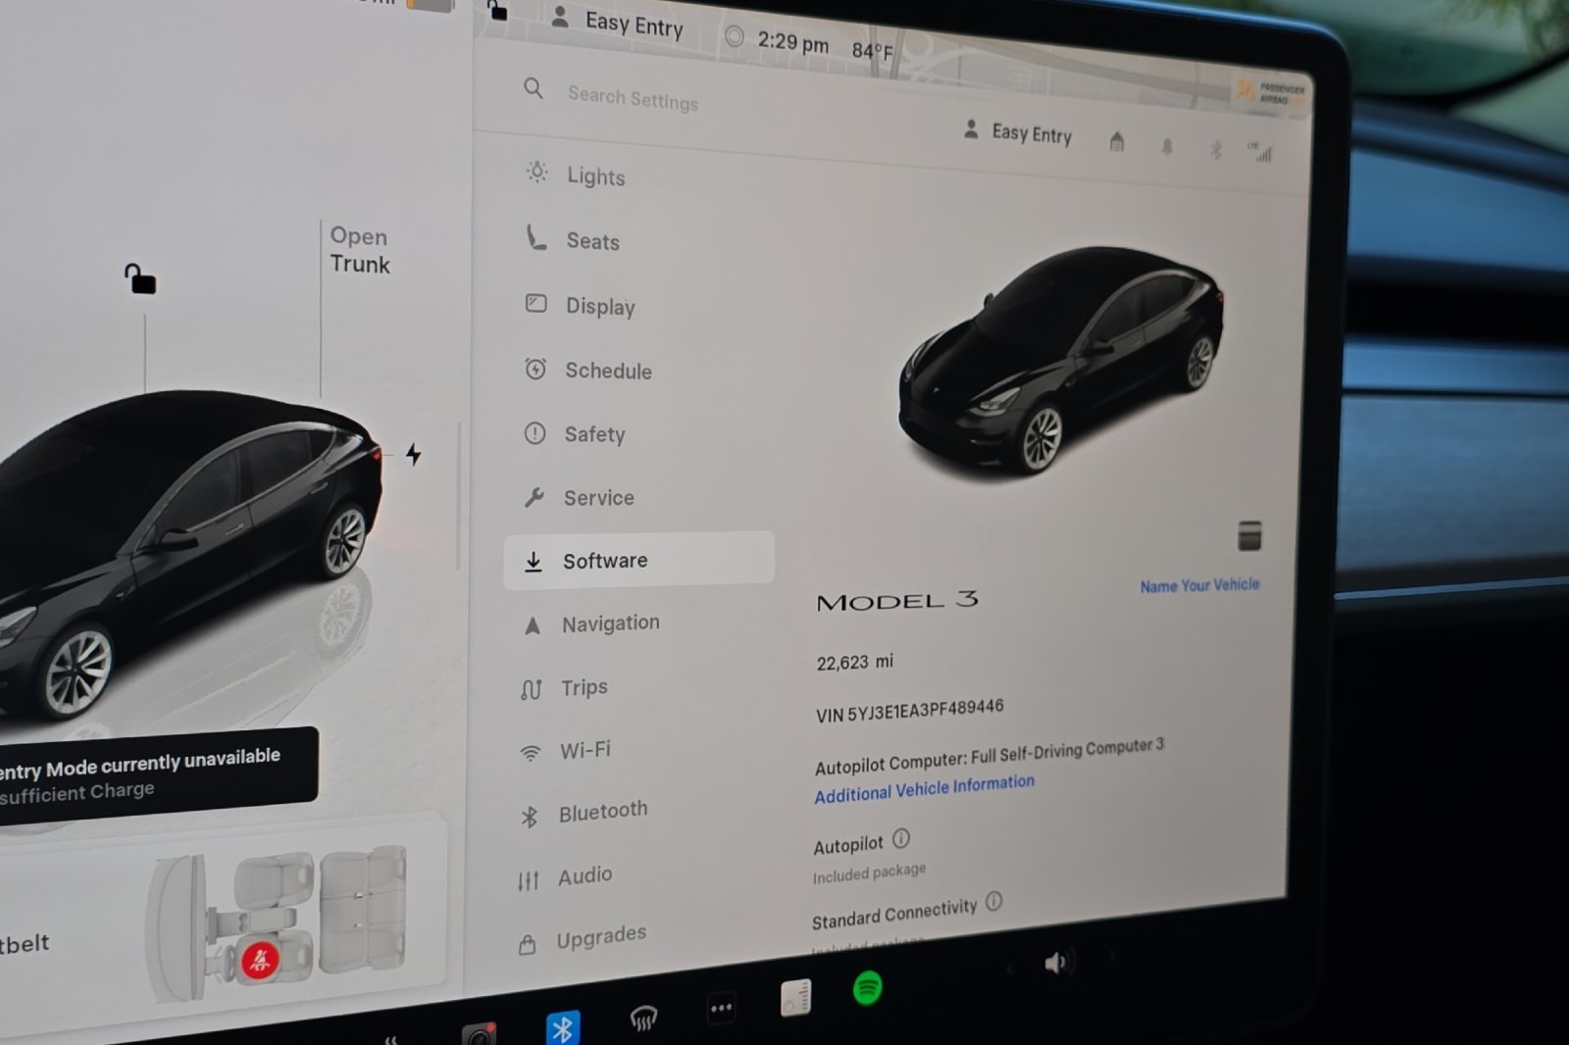This screenshot has width=1569, height=1045.
Task: Click the 22,623 mi odometer reading
Action: point(854,663)
